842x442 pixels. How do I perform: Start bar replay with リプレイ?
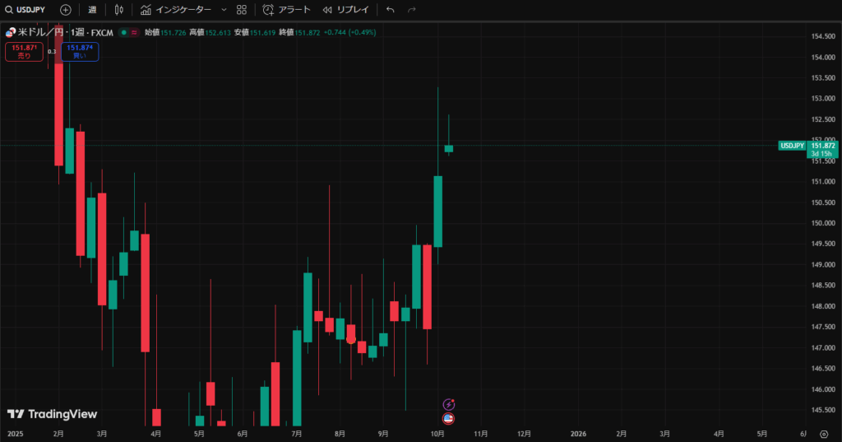[345, 10]
